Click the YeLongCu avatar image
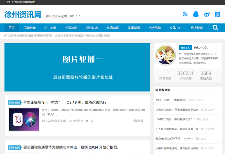The width and height of the screenshot is (225, 154). click(x=166, y=55)
